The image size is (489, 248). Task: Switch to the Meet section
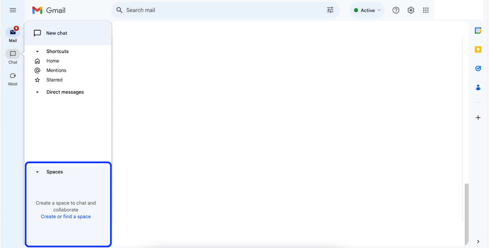[x=13, y=79]
